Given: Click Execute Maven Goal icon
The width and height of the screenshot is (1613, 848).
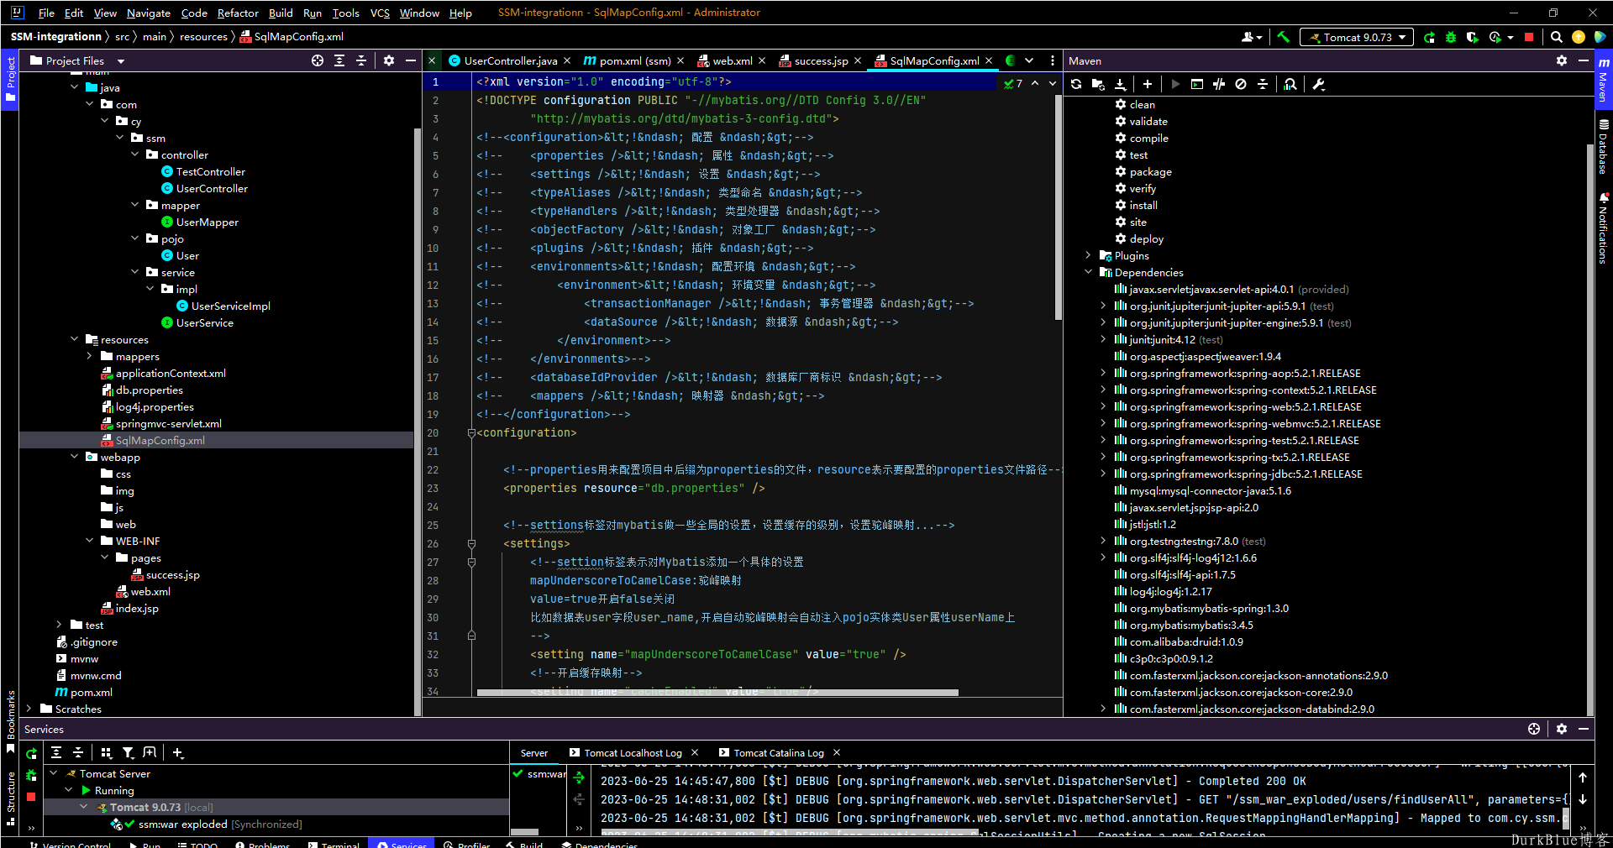Looking at the screenshot, I should point(1197,84).
